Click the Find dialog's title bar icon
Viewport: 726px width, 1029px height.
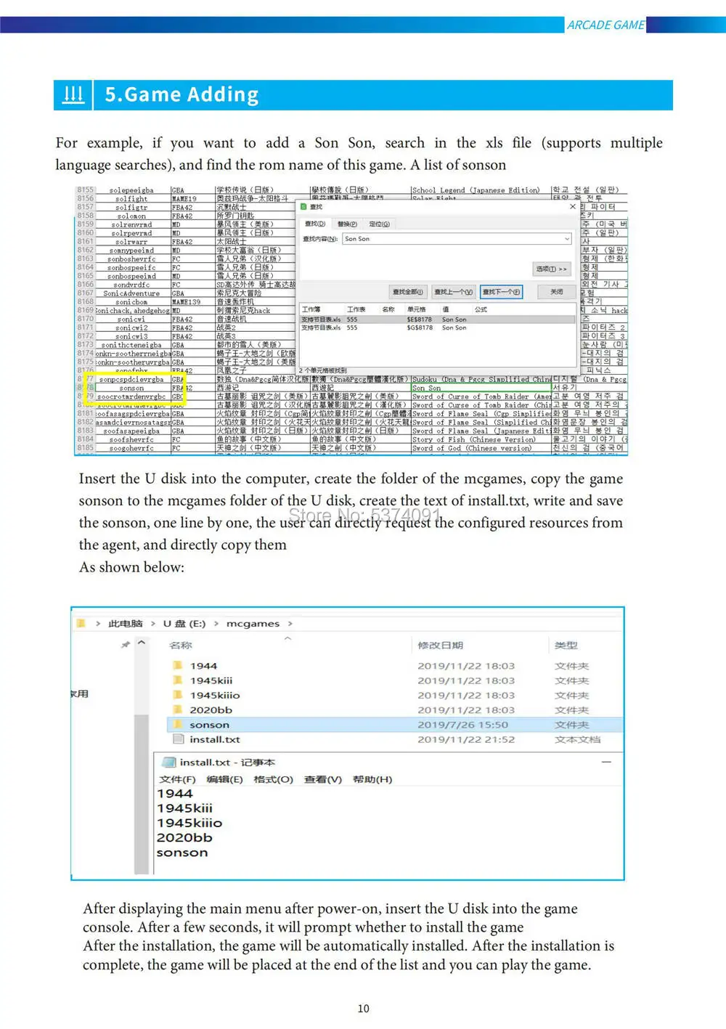(x=305, y=207)
